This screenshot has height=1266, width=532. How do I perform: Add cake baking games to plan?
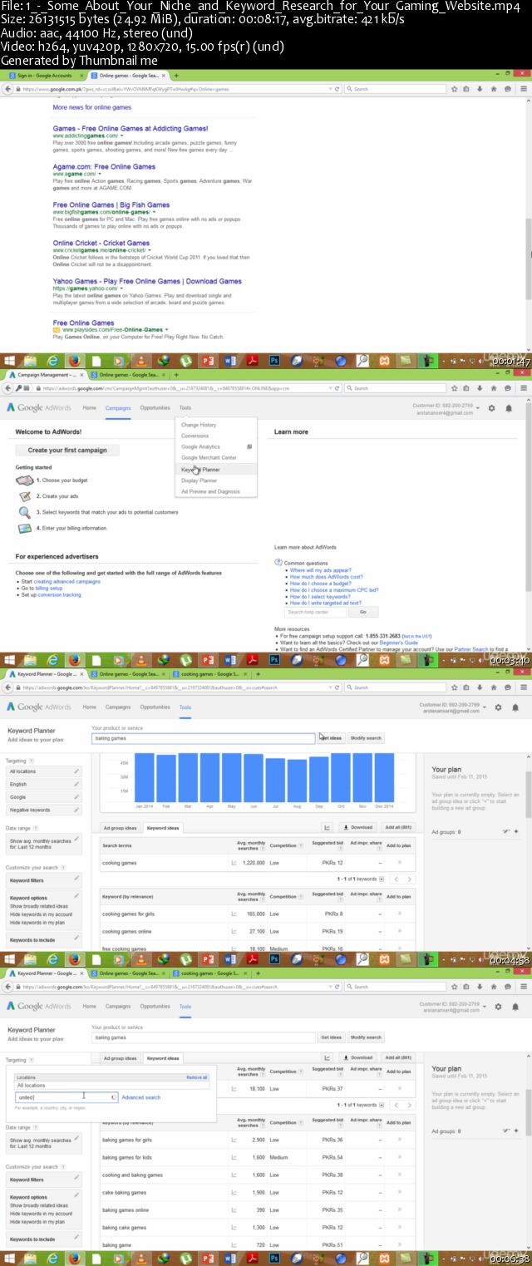pyautogui.click(x=399, y=1192)
